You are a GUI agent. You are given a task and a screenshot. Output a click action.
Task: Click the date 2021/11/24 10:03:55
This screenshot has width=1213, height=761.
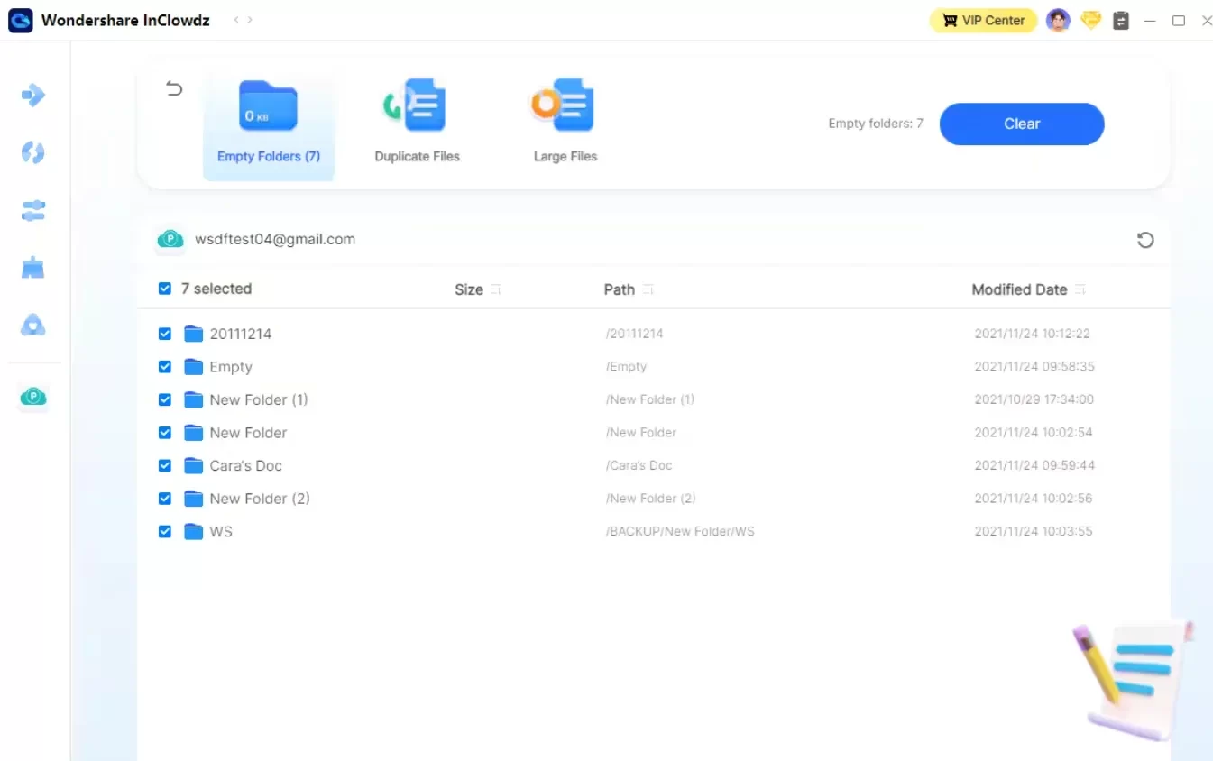click(x=1034, y=531)
